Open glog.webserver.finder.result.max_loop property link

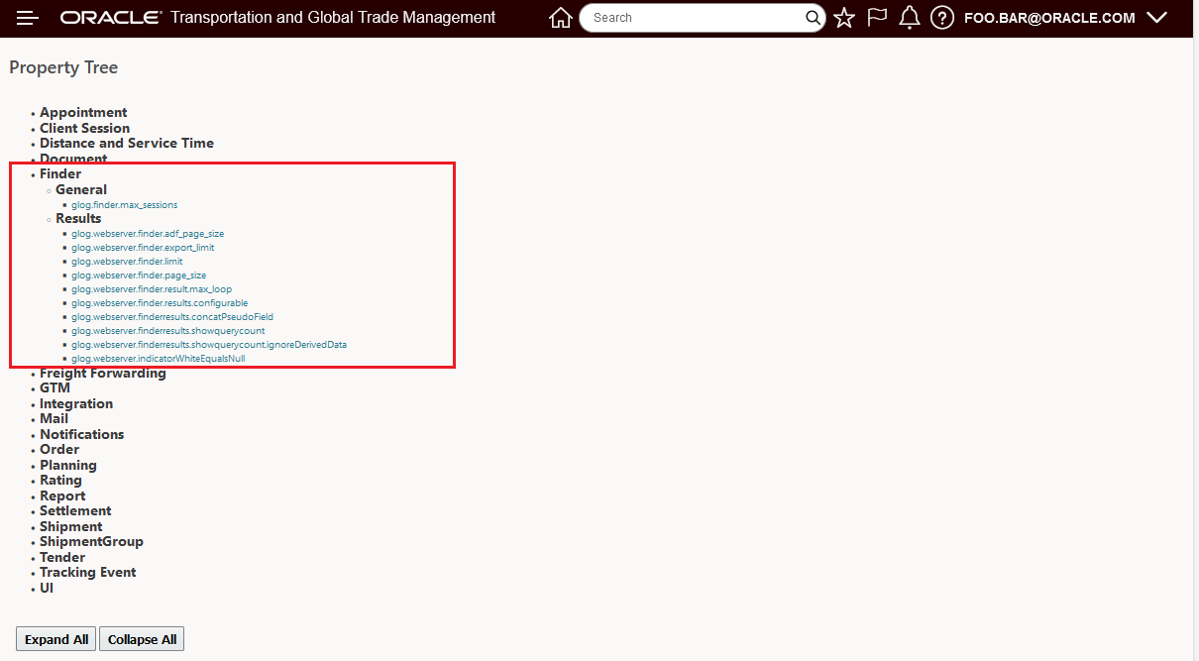[x=152, y=289]
